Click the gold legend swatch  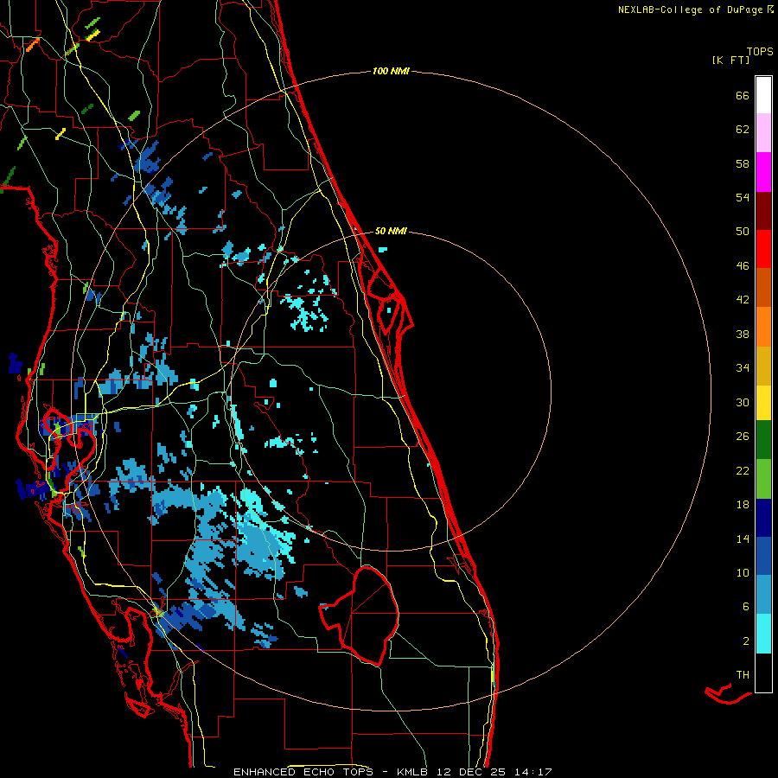(763, 366)
